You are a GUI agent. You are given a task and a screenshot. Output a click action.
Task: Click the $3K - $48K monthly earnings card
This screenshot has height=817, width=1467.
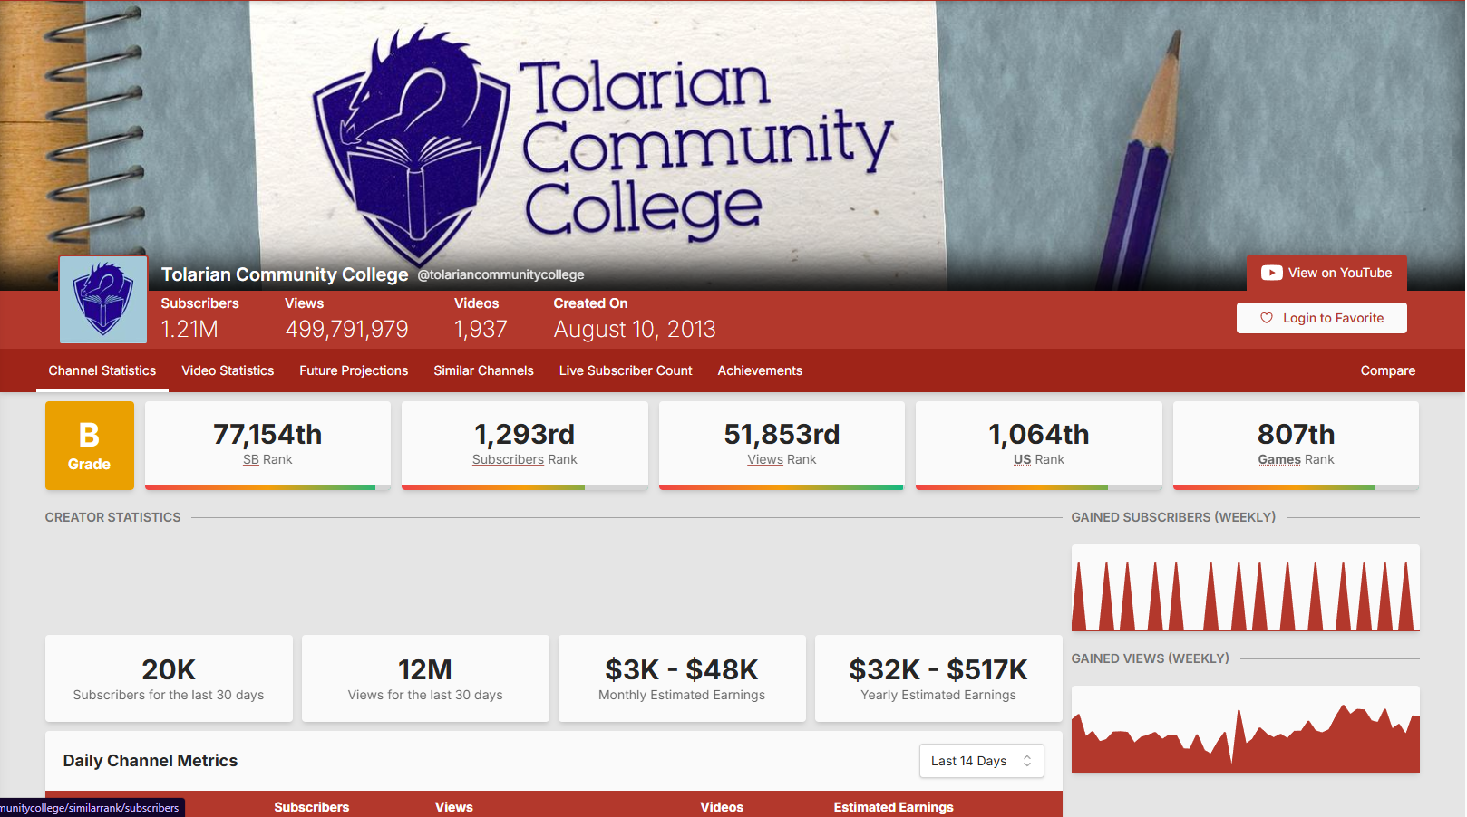coord(682,678)
